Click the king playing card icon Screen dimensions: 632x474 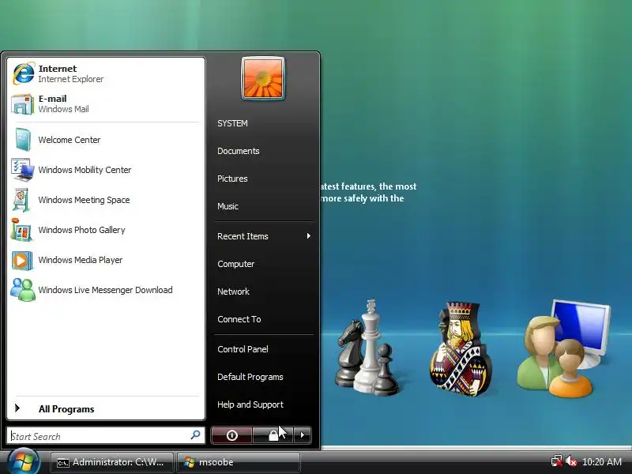point(461,349)
